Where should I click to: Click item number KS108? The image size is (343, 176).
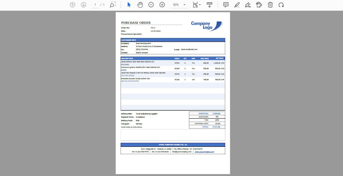[x=177, y=80]
